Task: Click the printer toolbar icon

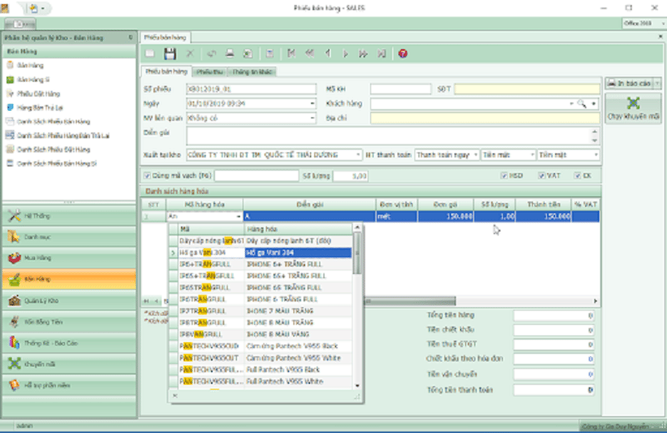Action: coord(230,53)
